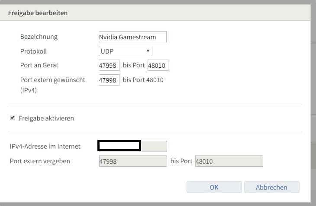Viewport: 316px width, 206px height.
Task: Click the Protokoll label
Action: tap(33, 51)
